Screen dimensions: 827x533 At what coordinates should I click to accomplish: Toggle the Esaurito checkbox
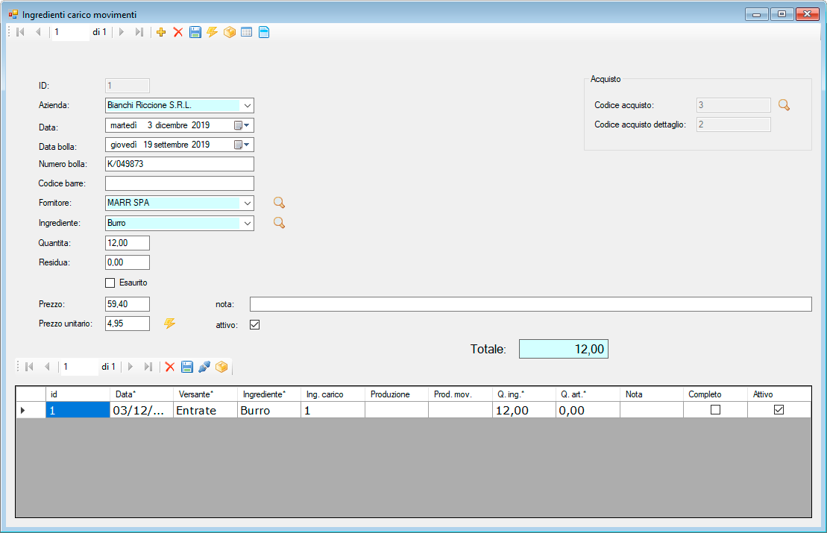pos(110,283)
